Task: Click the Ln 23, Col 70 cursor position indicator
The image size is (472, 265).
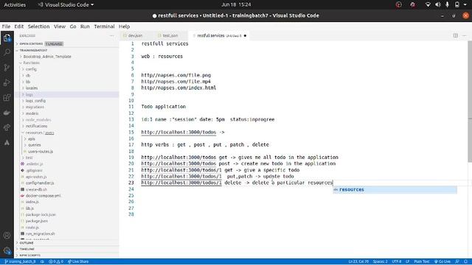Action: [x=358, y=261]
